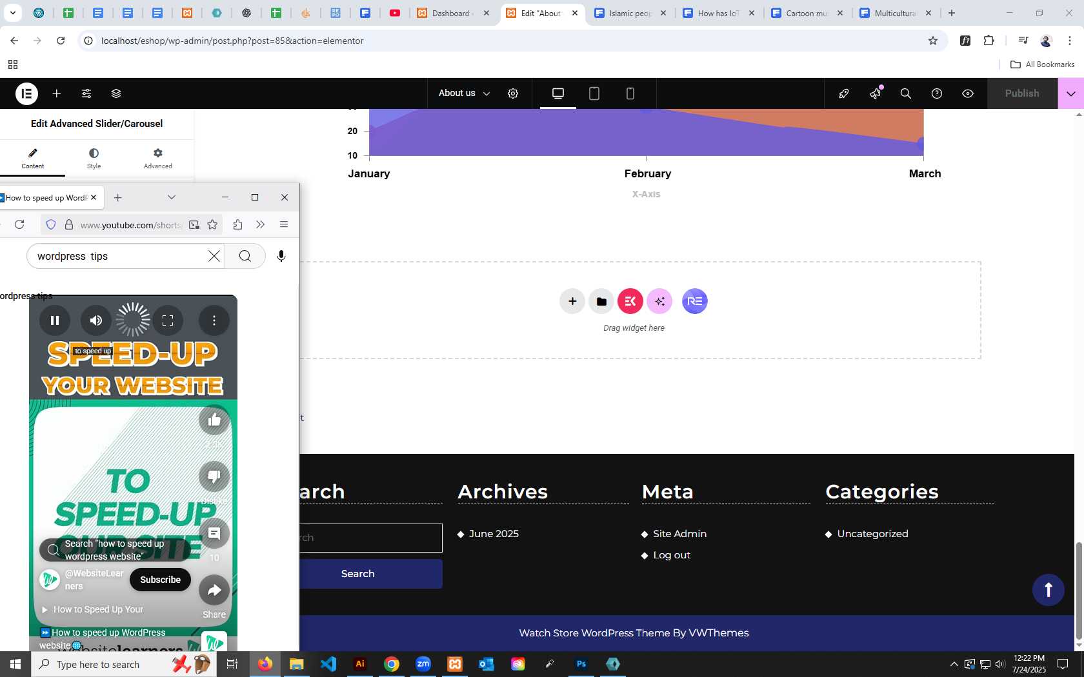Open the June 2025 archive link

click(x=494, y=534)
